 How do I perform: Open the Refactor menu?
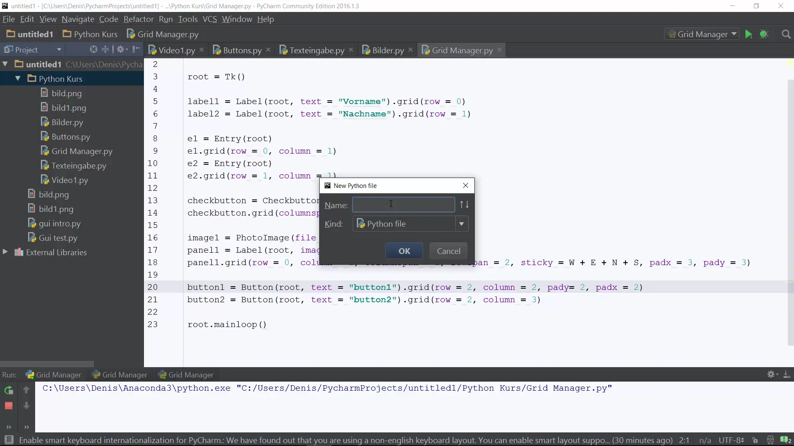point(139,19)
